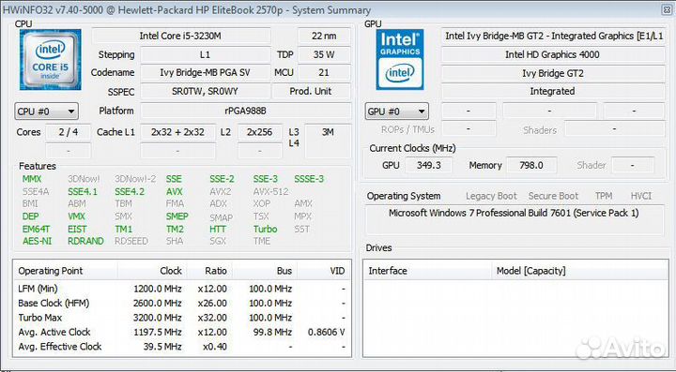Click the AVX feature label

click(175, 192)
